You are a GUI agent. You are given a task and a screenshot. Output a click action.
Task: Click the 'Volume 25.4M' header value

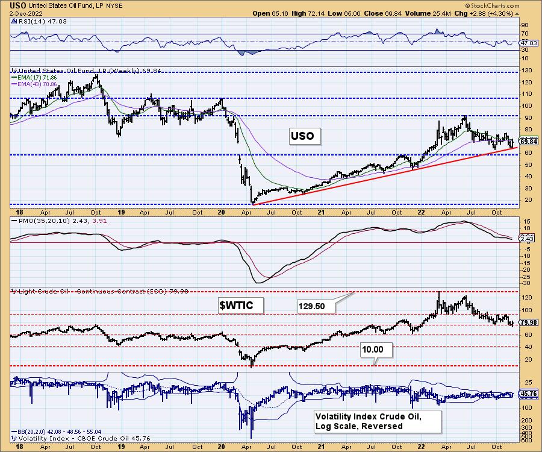point(428,13)
